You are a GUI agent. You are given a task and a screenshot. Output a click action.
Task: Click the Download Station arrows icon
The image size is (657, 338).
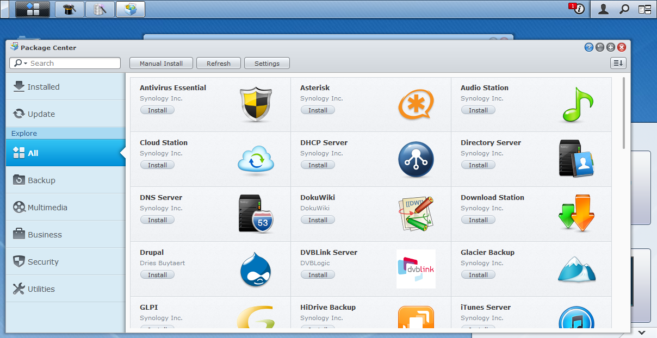tap(577, 214)
